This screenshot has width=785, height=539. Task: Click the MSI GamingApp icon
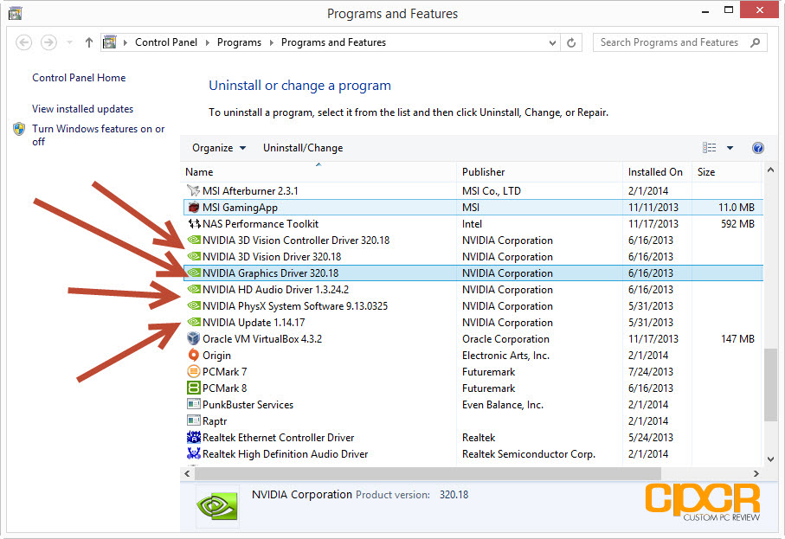click(x=193, y=207)
